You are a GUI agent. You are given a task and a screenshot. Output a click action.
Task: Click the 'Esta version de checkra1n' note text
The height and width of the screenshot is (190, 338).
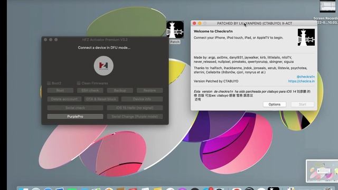pyautogui.click(x=252, y=96)
